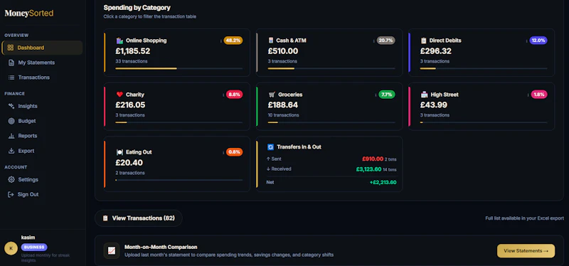Click the info icon beside 1.8% badge
Image resolution: width=569 pixels, height=266 pixels.
(528, 95)
